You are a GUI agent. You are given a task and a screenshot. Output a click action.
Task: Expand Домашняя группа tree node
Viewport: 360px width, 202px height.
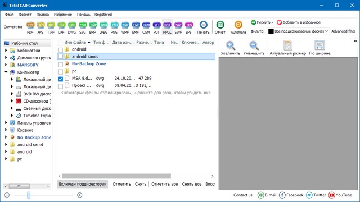6,58
